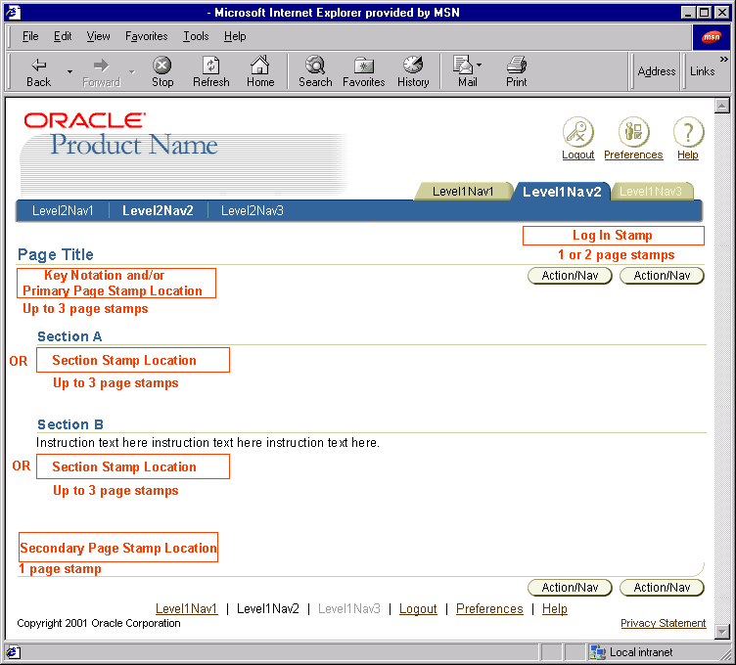This screenshot has height=665, width=736.
Task: Click the footer Help link
Action: click(x=555, y=608)
